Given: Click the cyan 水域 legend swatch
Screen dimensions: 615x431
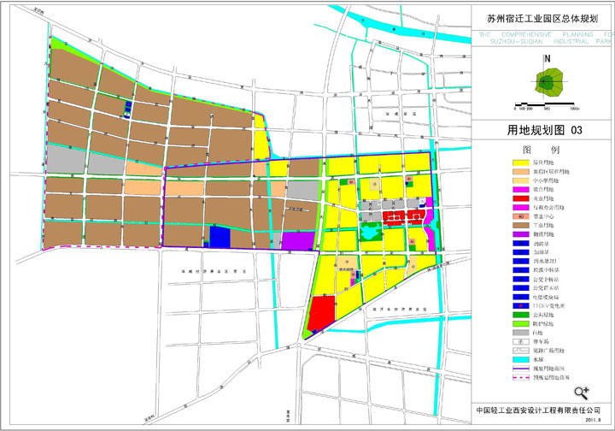Looking at the screenshot, I should coord(521,359).
